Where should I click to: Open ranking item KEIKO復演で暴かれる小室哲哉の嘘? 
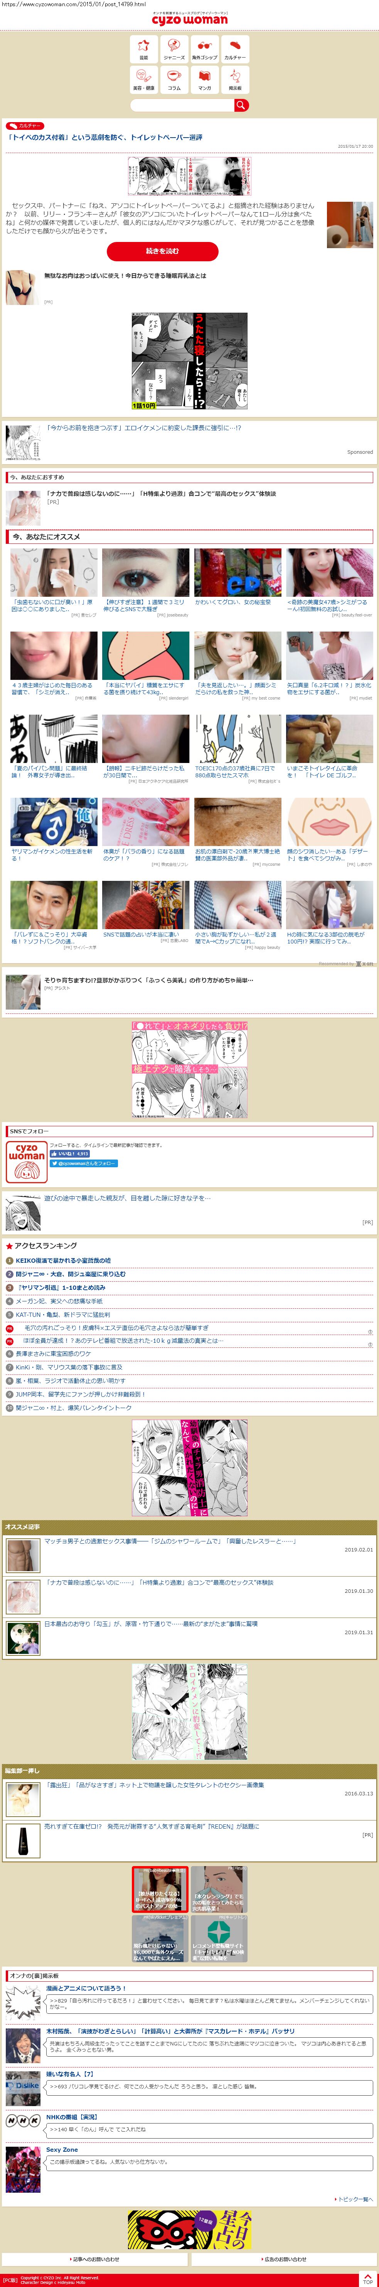(x=63, y=1260)
